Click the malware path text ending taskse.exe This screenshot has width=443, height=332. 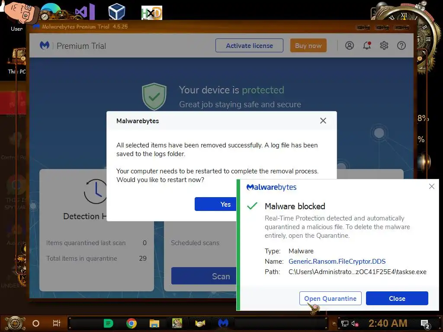[357, 272]
